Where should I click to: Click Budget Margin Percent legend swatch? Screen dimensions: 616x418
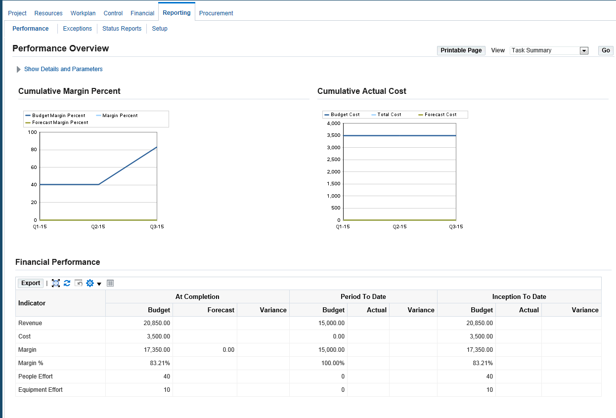point(28,116)
